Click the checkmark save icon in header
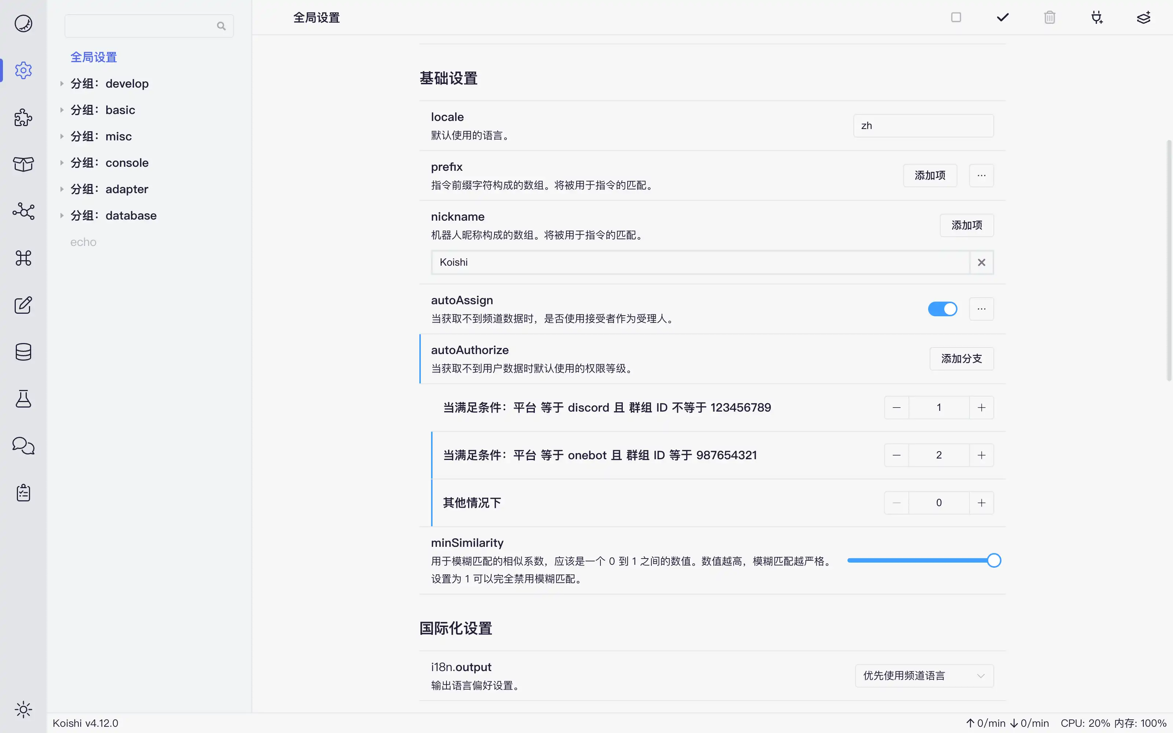 pyautogui.click(x=1003, y=18)
